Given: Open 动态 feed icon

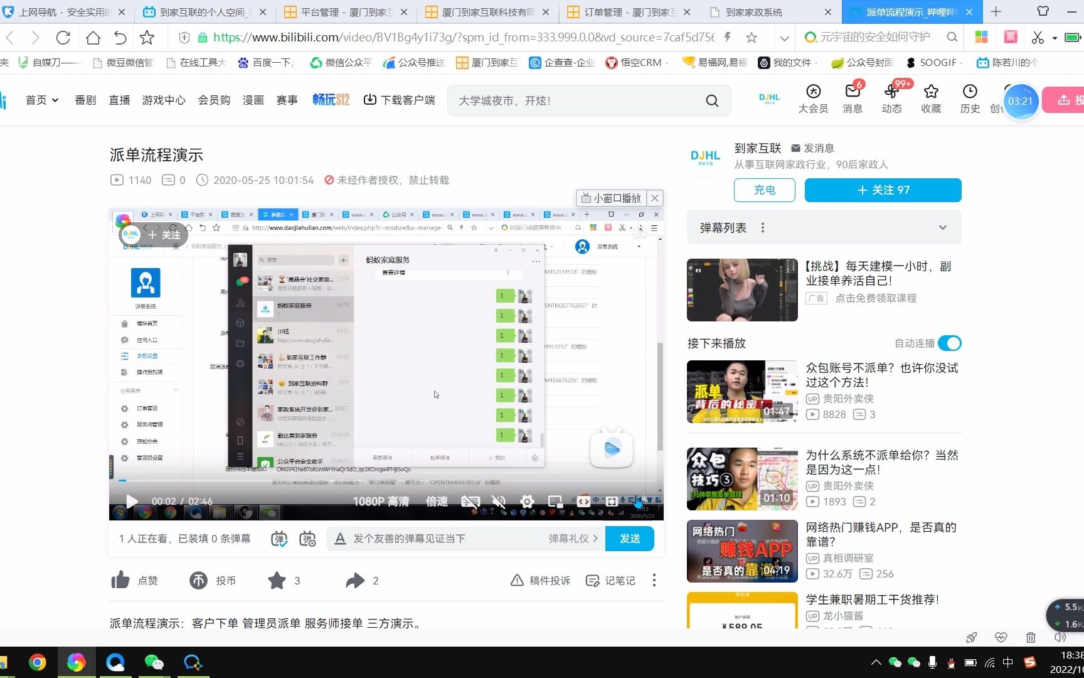Looking at the screenshot, I should 891,99.
